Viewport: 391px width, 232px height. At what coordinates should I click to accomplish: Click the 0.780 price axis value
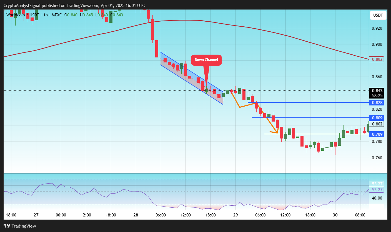[376, 142]
